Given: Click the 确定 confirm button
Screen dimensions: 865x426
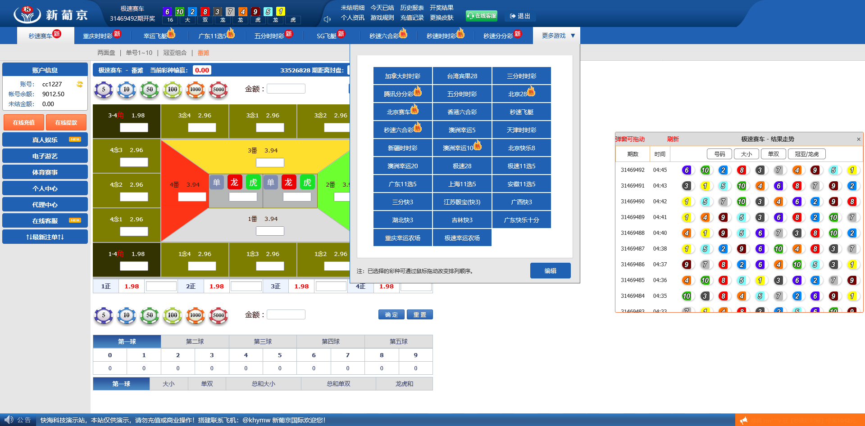Looking at the screenshot, I should 392,314.
